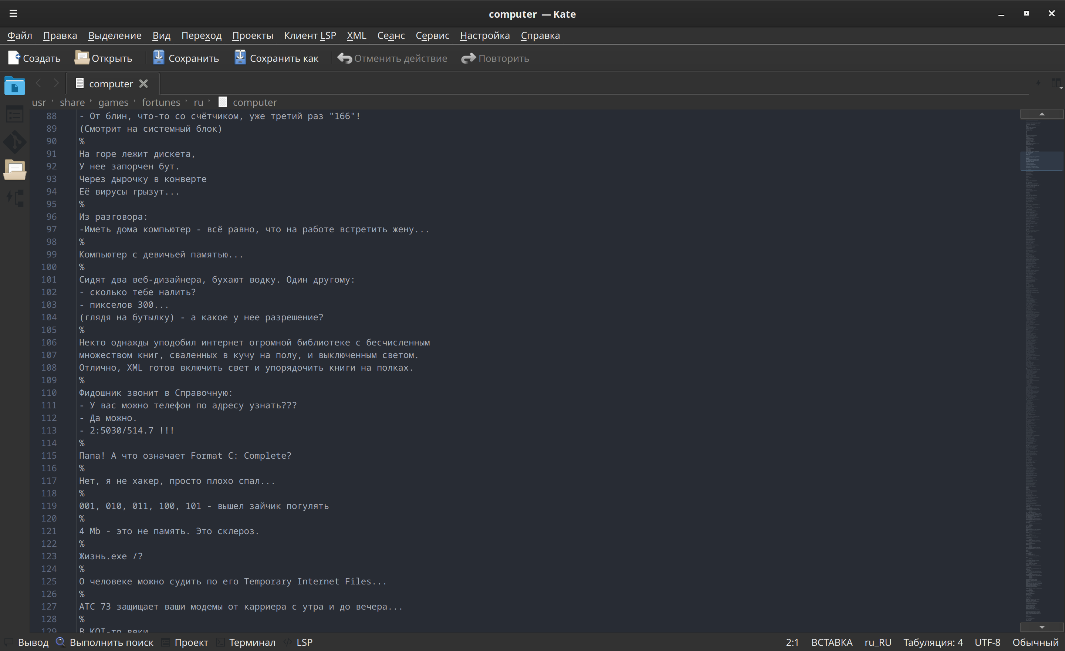Screen dimensions: 1065x651
Task: Toggle ВСТАВКА insert mode in status bar
Action: tap(831, 642)
